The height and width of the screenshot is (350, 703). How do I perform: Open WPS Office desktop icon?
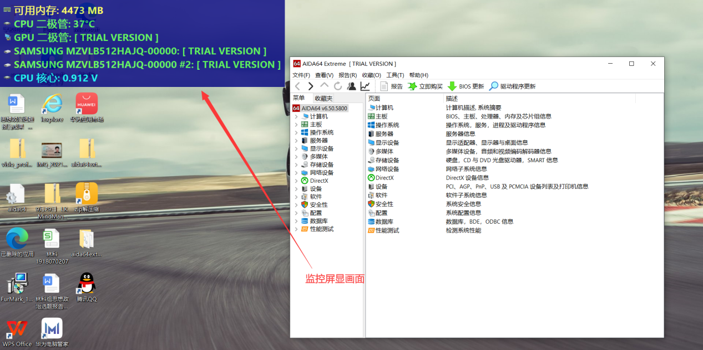[17, 328]
